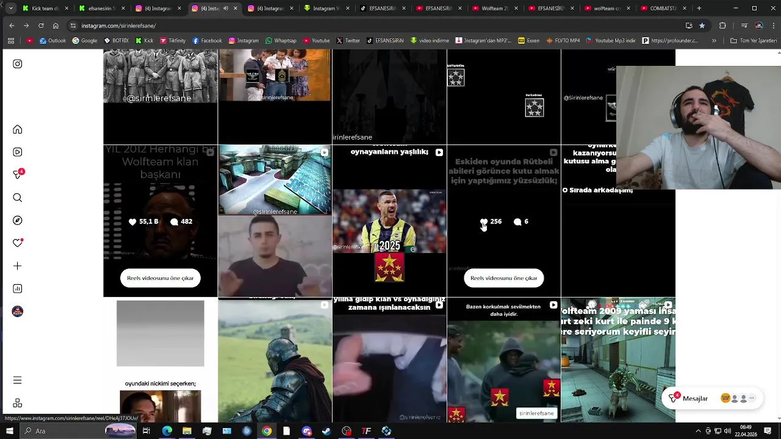781x439 pixels.
Task: Mute the audio-playing Instagram tab
Action: pyautogui.click(x=226, y=9)
